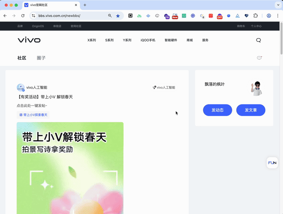Click the 发动态 button

[x=218, y=110]
